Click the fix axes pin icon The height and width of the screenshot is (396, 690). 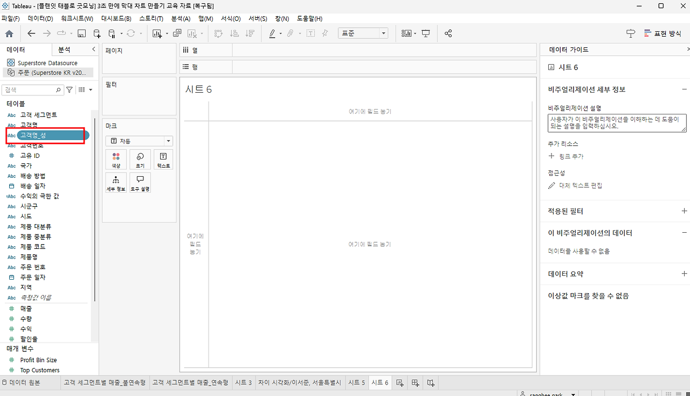point(325,33)
